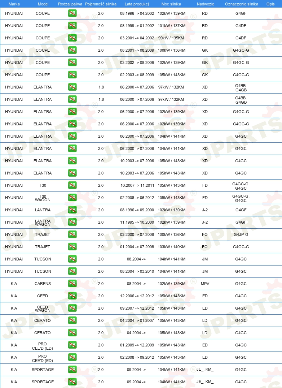Select the date range 02.2003 -> 08.2009
Image resolution: width=282 pixels, height=388 pixels.
tap(137, 75)
